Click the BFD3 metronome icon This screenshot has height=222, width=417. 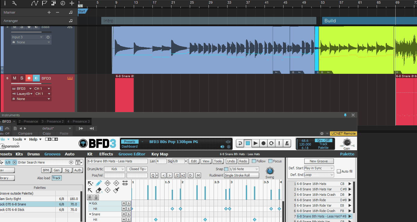tap(288, 143)
